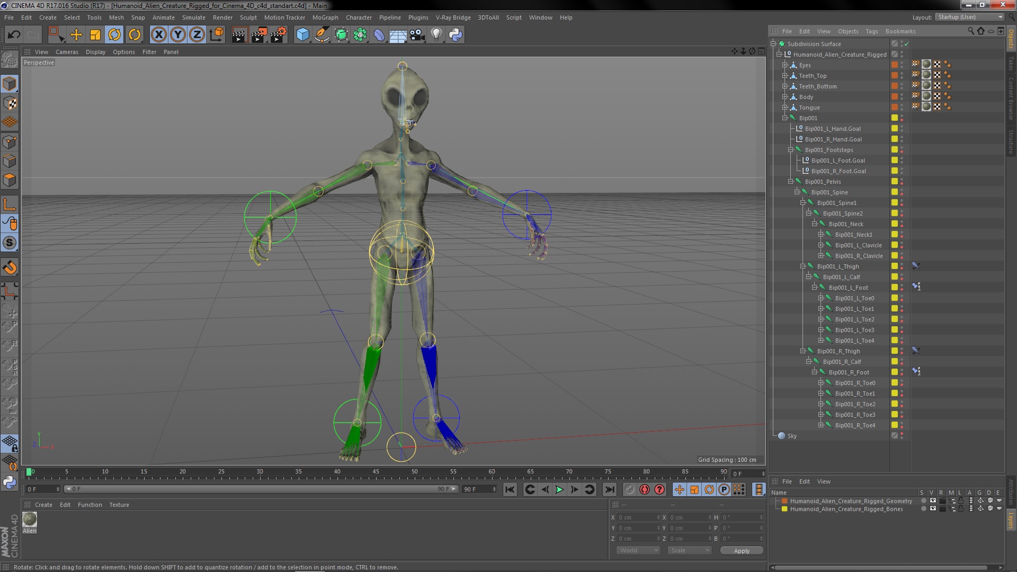Open the viewport Display menu

[x=95, y=52]
